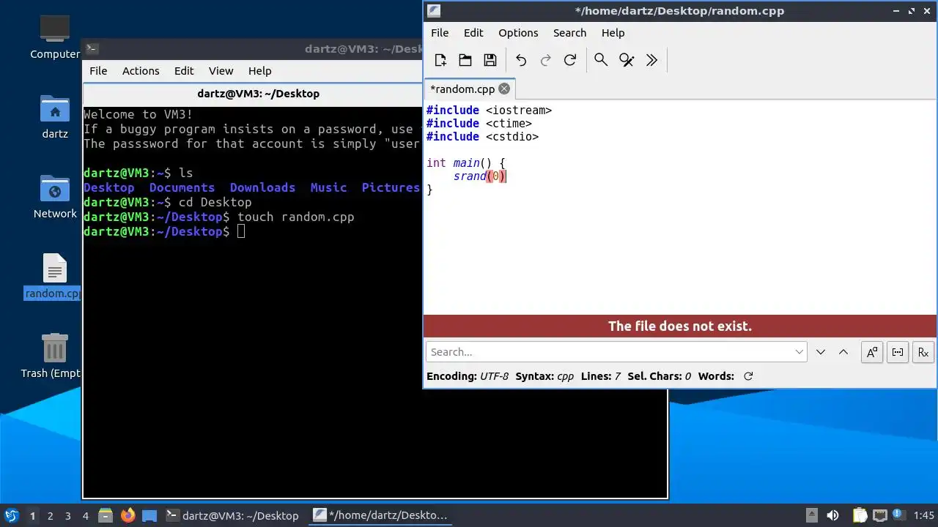Image resolution: width=938 pixels, height=527 pixels.
Task: Create a new document in the editor toolbar
Action: click(440, 60)
